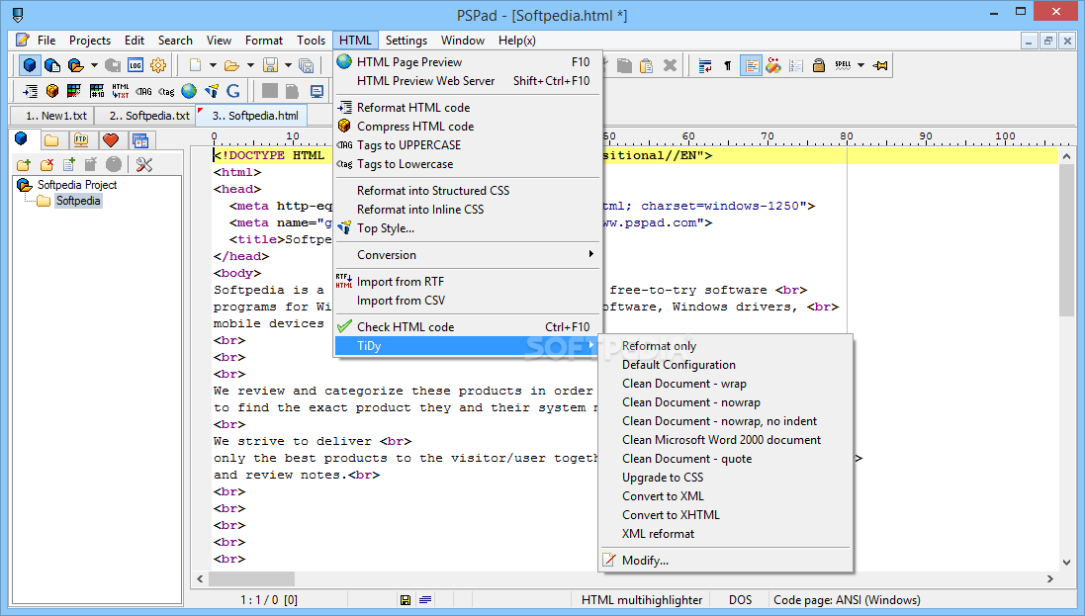This screenshot has width=1085, height=616.
Task: Click add file icon in project panel
Action: pos(69,164)
